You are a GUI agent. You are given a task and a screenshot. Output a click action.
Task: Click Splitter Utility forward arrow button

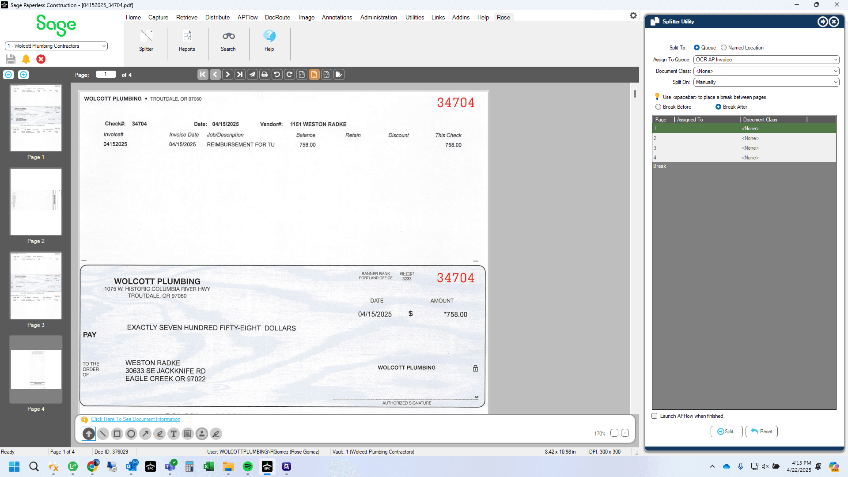[x=822, y=22]
